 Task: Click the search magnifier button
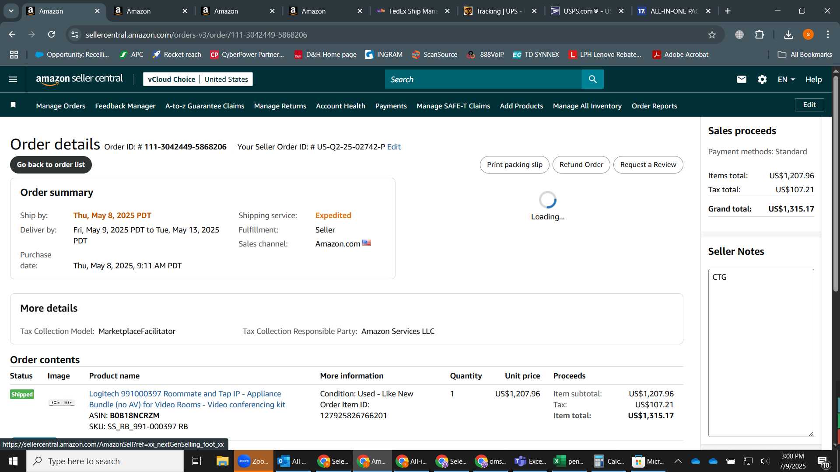(593, 79)
